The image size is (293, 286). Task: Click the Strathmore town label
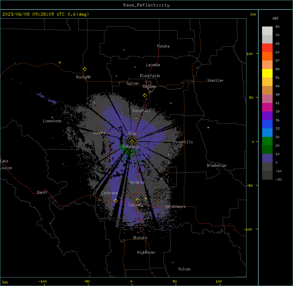click(x=175, y=207)
